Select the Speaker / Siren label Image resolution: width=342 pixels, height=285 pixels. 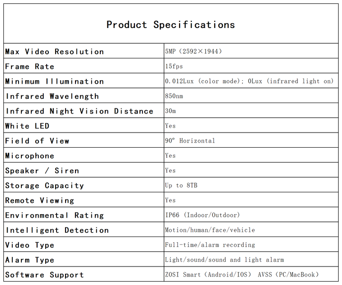click(42, 171)
